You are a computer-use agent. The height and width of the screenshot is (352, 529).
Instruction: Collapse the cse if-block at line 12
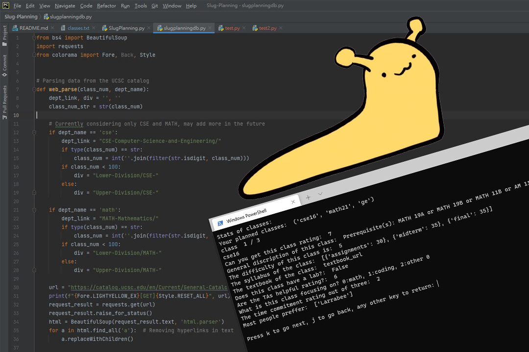[34, 132]
